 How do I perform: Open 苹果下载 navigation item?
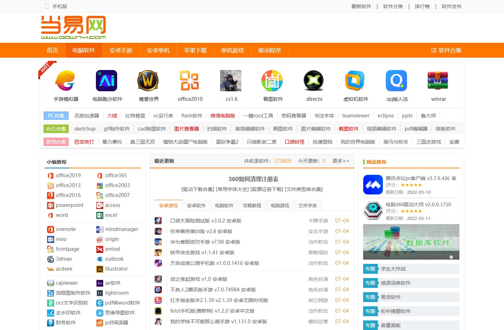coord(195,50)
